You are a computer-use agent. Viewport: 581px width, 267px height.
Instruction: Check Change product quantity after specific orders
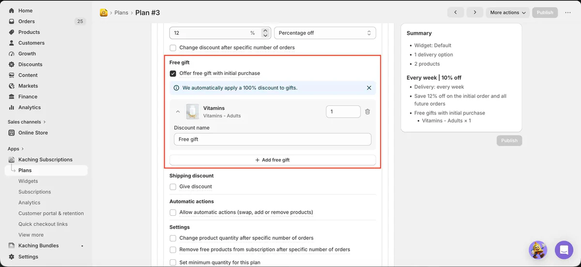point(173,238)
